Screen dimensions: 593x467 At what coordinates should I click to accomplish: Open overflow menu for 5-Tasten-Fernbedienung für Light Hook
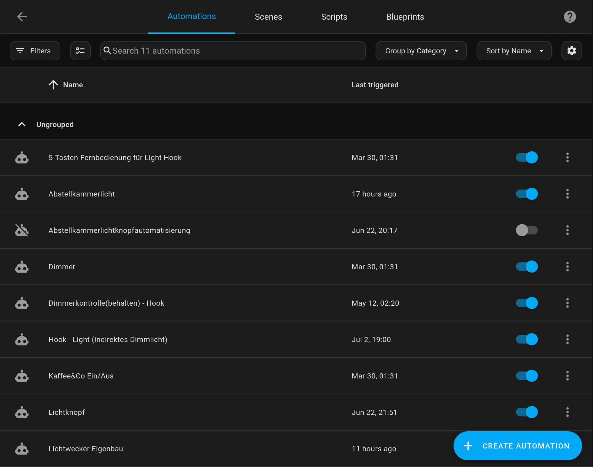coord(568,157)
